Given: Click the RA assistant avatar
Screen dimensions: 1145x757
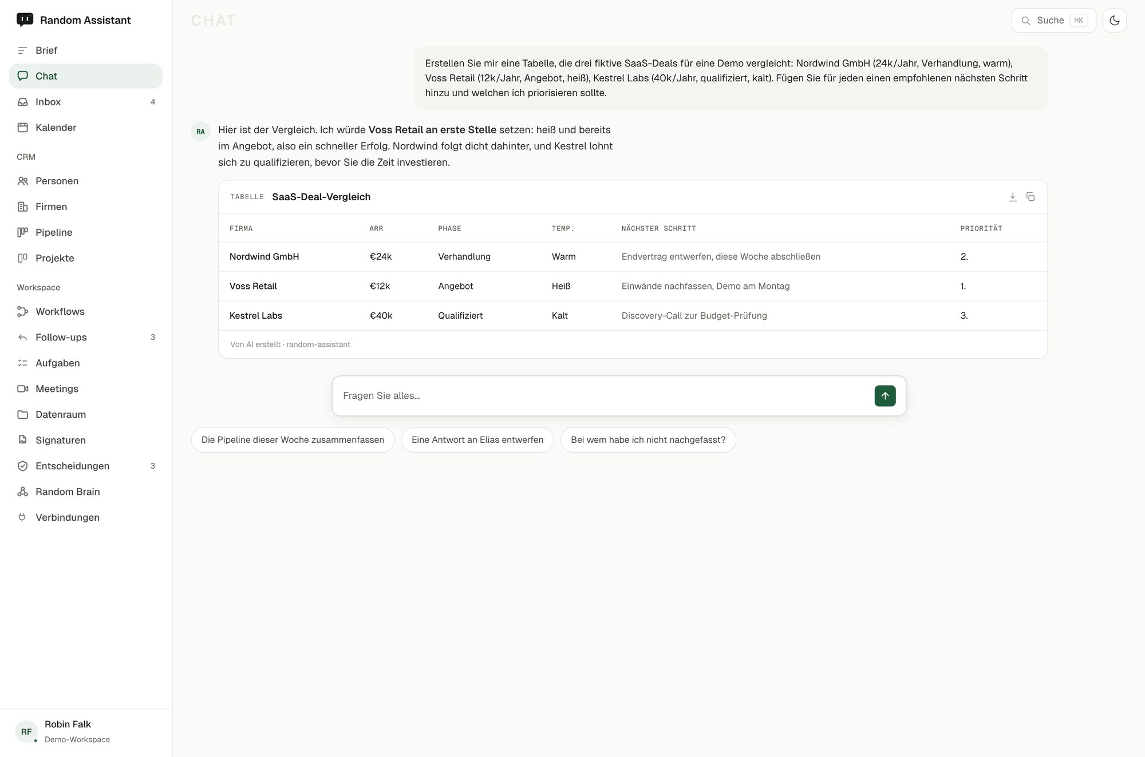Looking at the screenshot, I should [200, 131].
